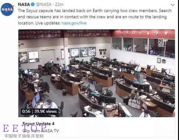The height and width of the screenshot is (140, 179).
Task: Click the standing man in white shirt in video
Action: [138, 72]
